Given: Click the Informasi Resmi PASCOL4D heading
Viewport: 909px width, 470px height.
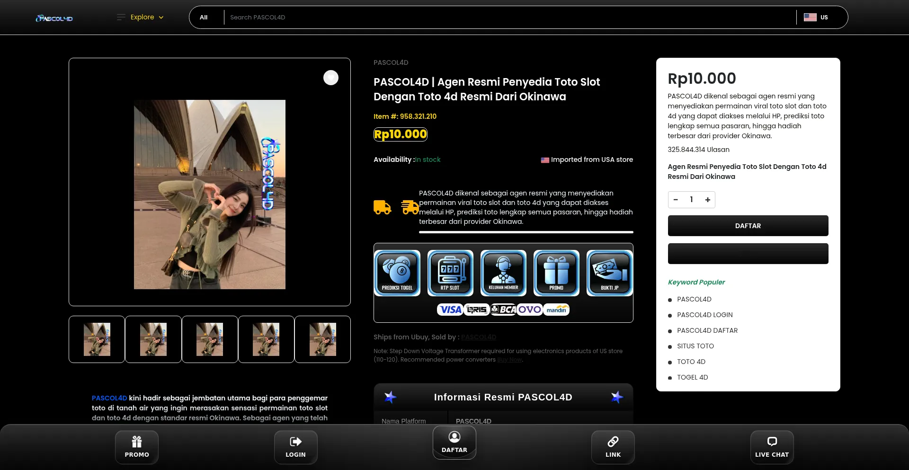Looking at the screenshot, I should pyautogui.click(x=503, y=397).
